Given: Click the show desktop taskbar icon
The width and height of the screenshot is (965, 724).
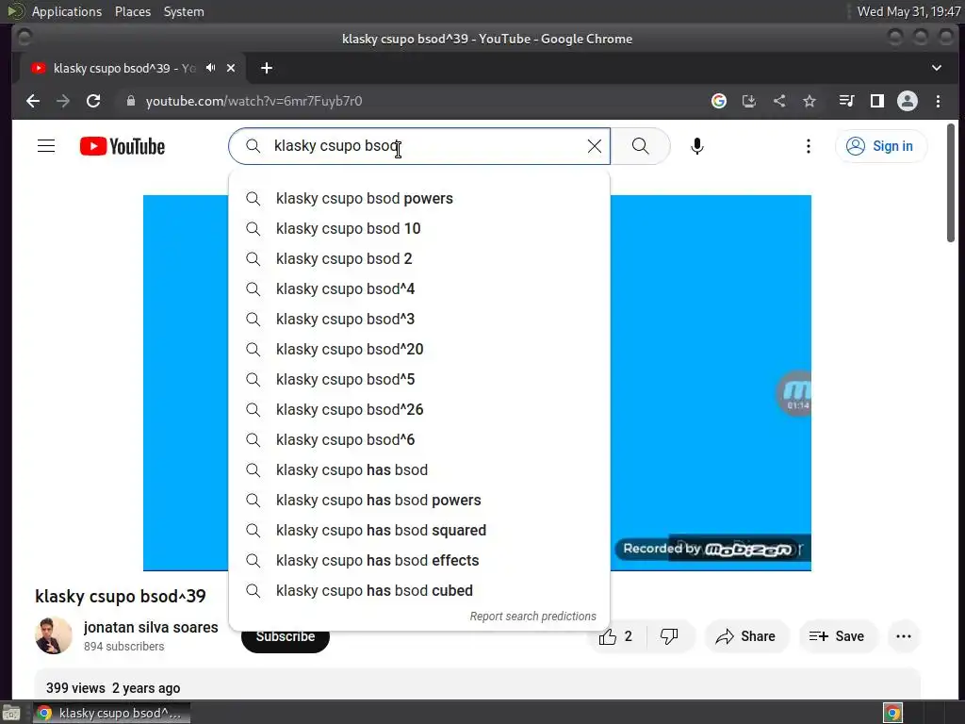Looking at the screenshot, I should (x=11, y=713).
